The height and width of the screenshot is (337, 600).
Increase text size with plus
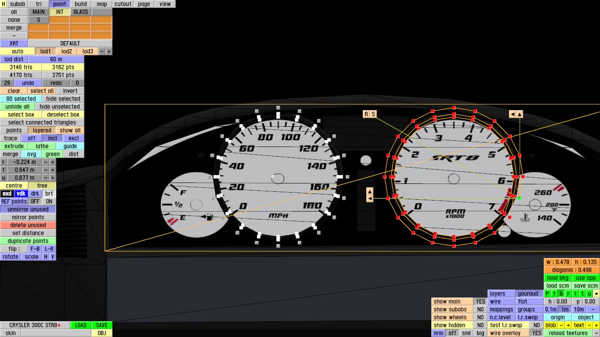coord(596,325)
